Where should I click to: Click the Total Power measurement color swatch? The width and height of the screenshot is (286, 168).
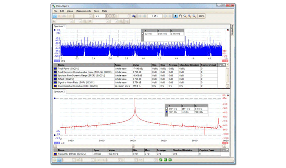tap(55, 69)
